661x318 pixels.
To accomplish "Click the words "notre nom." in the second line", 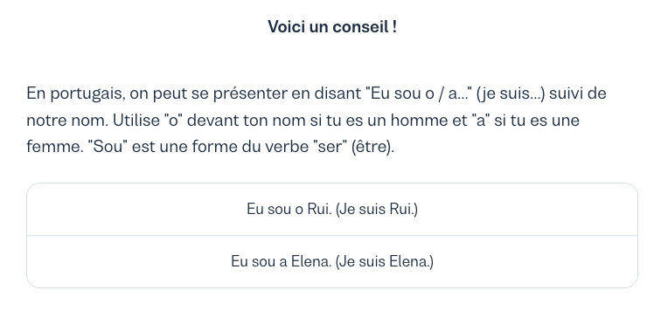I will pos(68,121).
